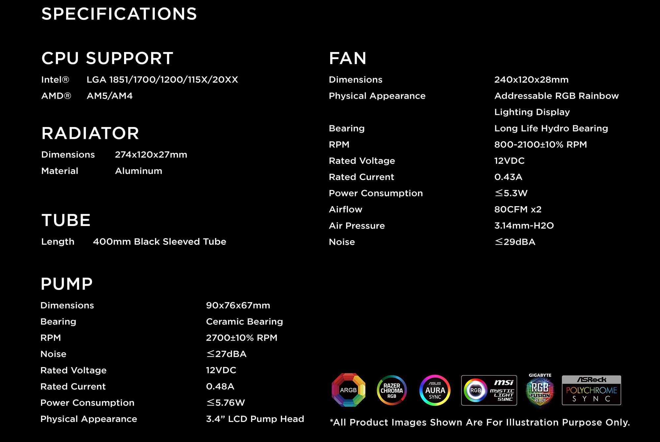
Task: Click the CPU SUPPORT heading
Action: pos(107,58)
